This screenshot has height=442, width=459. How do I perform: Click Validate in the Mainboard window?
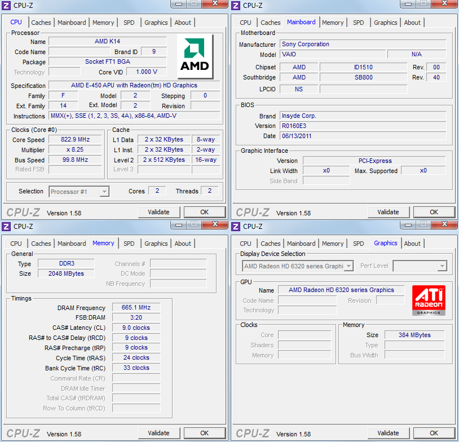[388, 212]
